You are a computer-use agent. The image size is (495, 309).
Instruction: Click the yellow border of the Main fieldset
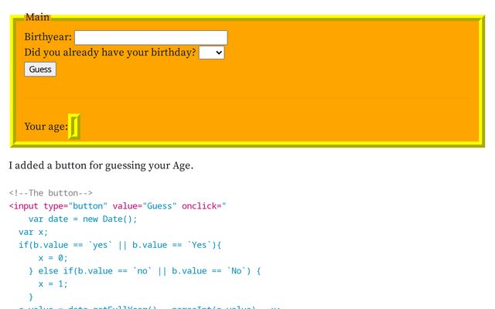coord(247,144)
